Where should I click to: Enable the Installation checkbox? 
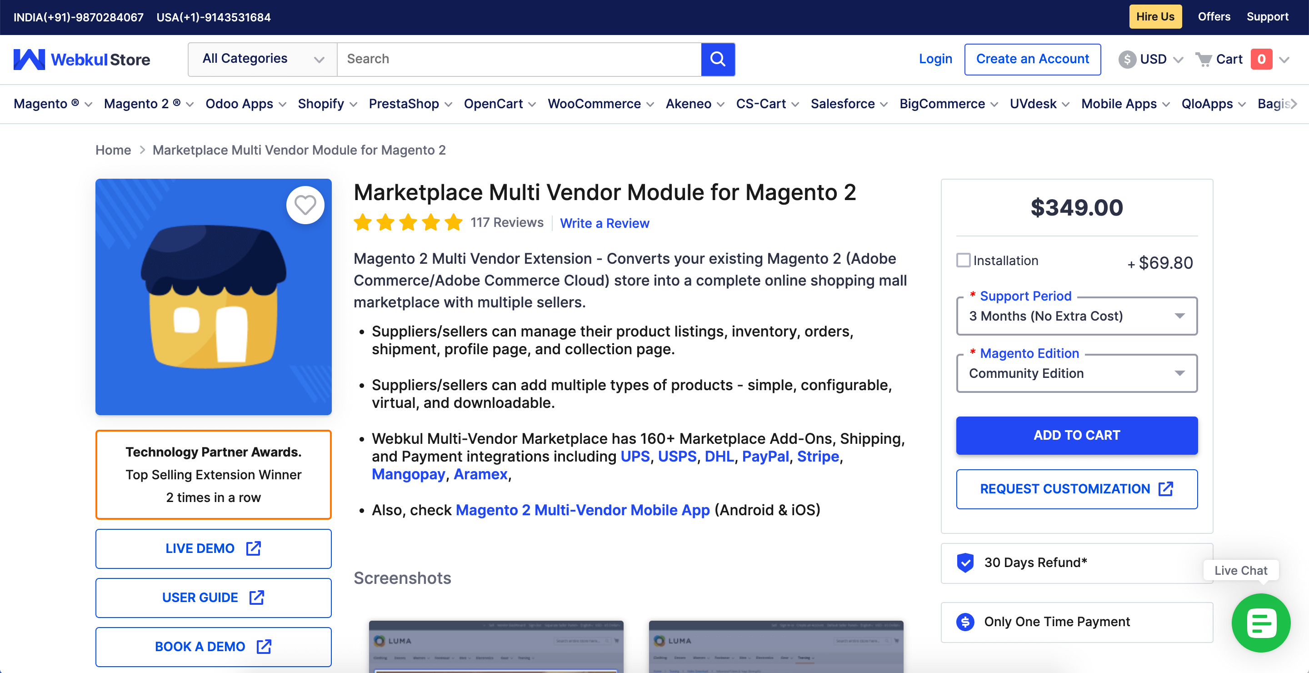tap(963, 260)
